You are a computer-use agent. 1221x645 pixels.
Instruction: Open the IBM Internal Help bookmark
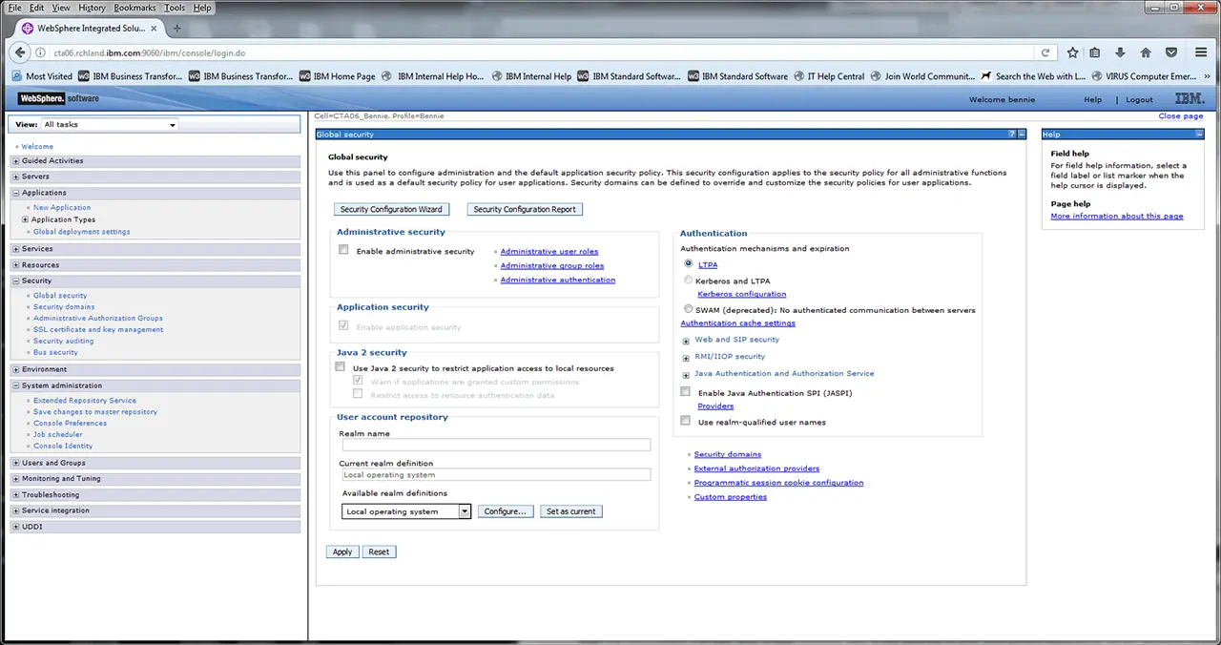click(530, 76)
